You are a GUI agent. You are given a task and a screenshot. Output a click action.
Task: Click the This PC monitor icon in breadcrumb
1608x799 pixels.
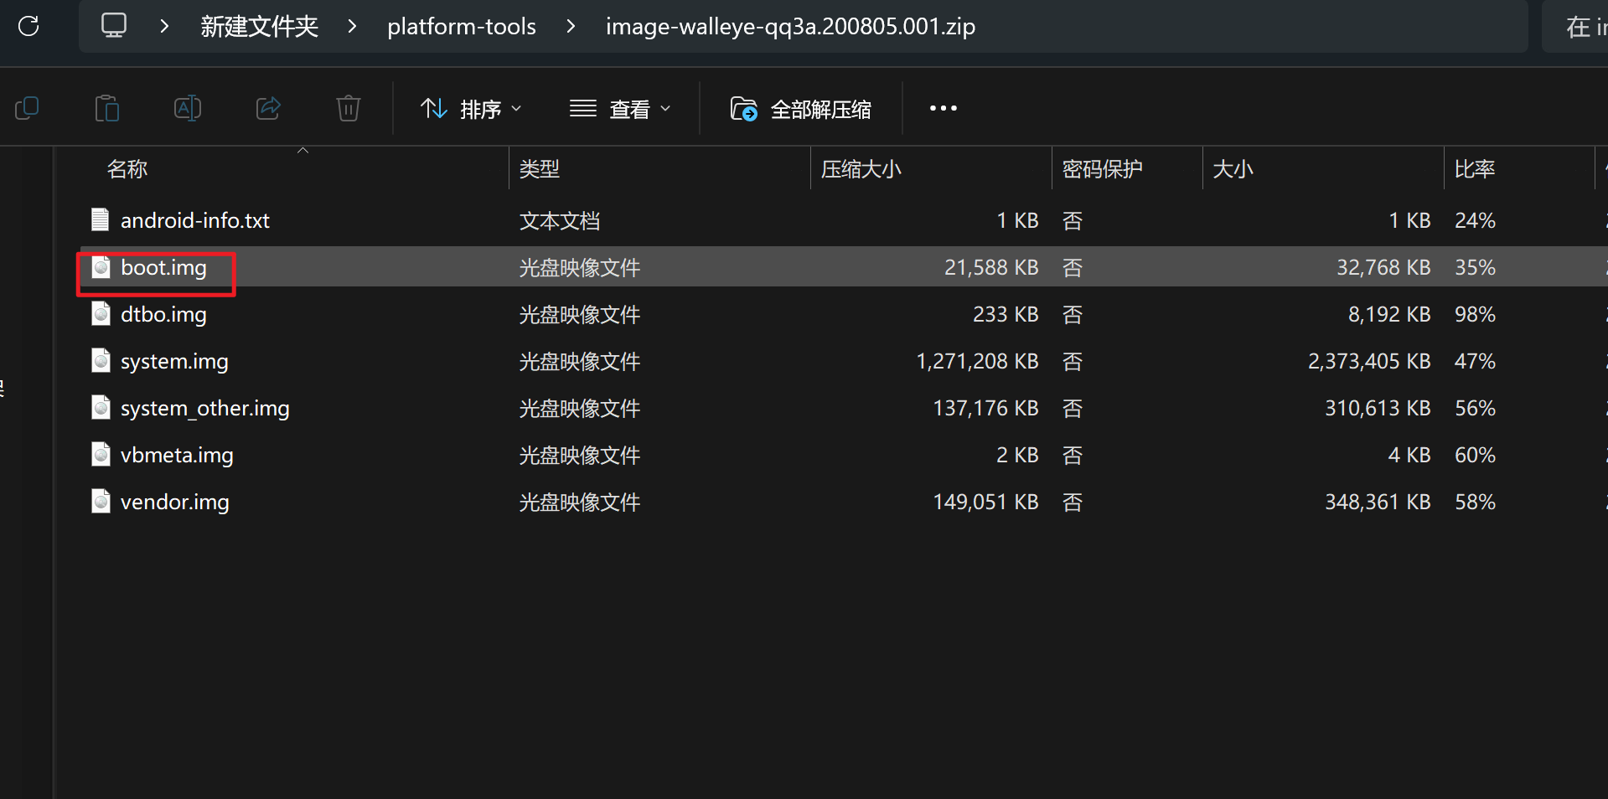click(114, 25)
